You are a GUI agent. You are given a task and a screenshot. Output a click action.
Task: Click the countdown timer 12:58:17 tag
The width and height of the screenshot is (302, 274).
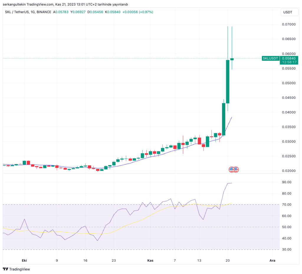click(289, 62)
